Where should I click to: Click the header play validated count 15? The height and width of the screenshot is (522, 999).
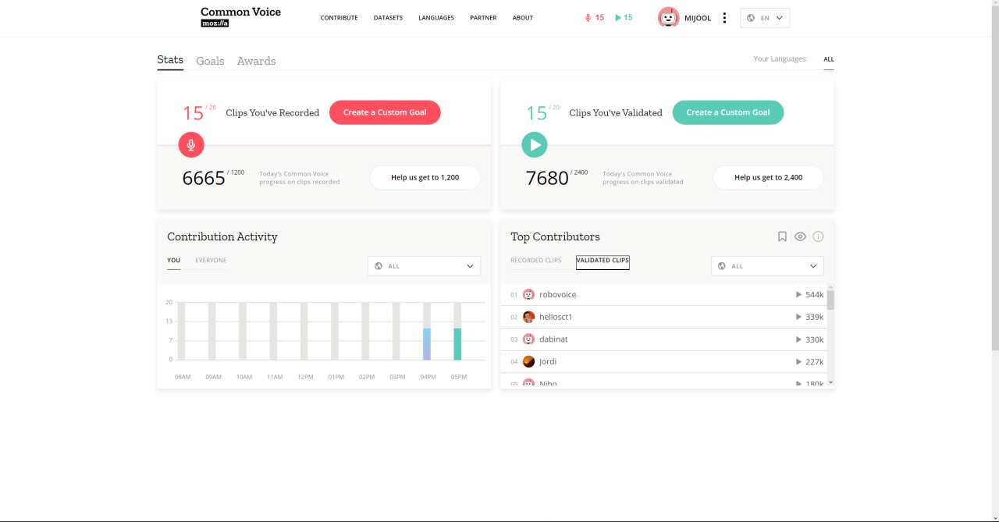(x=624, y=17)
